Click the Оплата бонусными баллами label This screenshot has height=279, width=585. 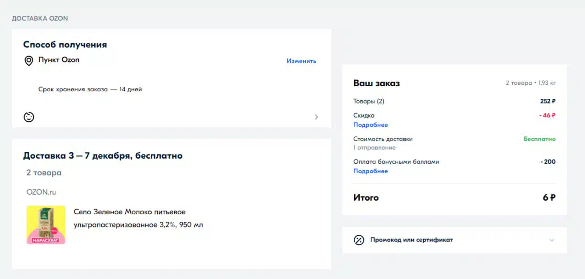396,162
